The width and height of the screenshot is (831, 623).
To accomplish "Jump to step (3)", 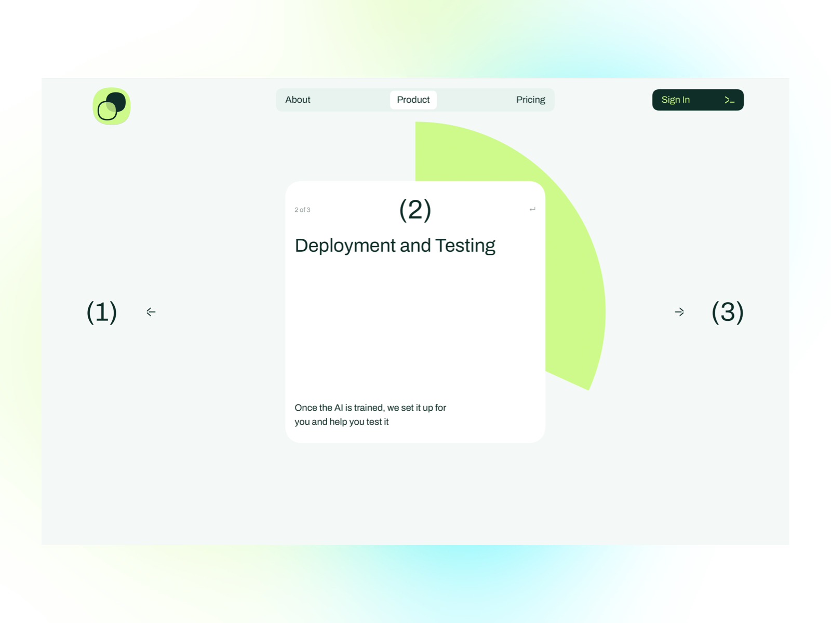I will click(x=728, y=312).
